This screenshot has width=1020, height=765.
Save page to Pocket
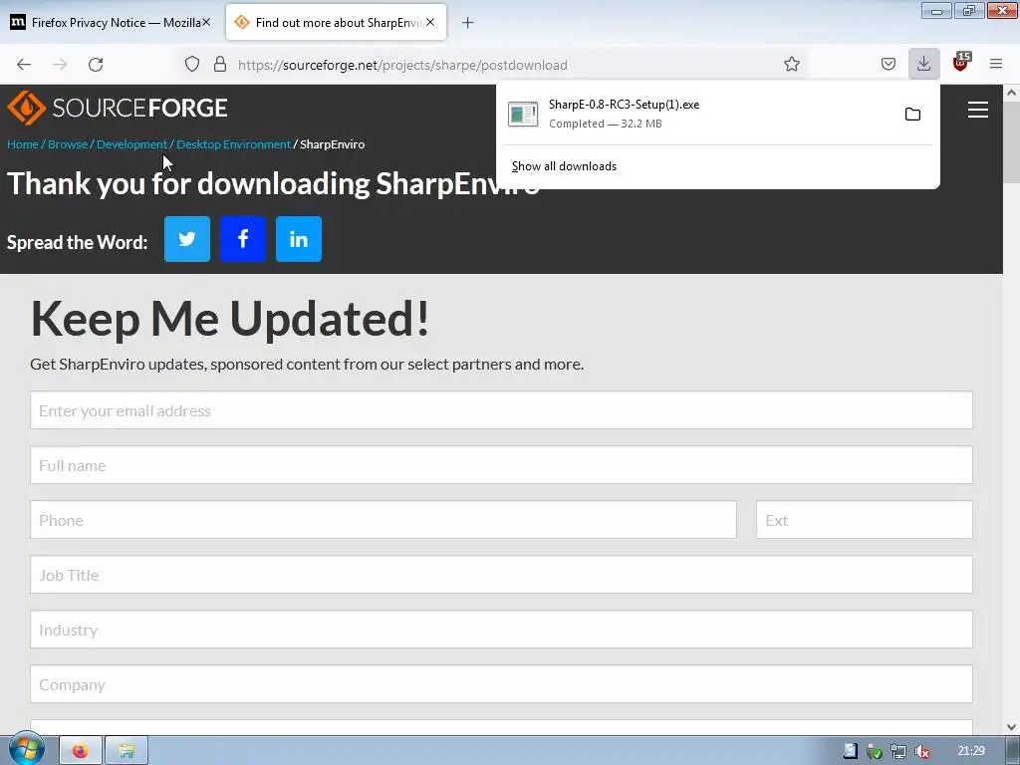point(888,64)
